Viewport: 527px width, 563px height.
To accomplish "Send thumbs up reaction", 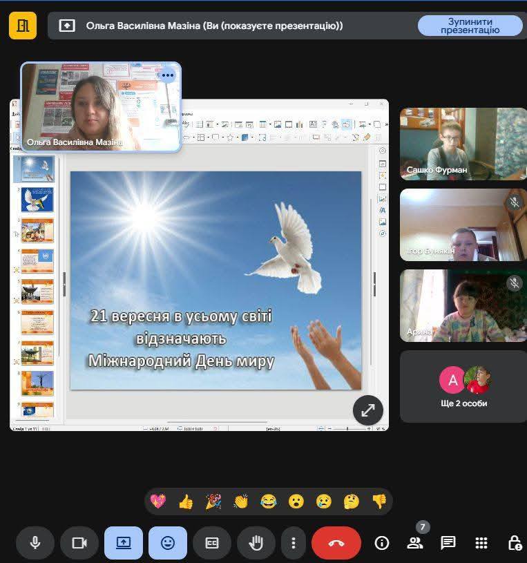I will click(x=186, y=502).
